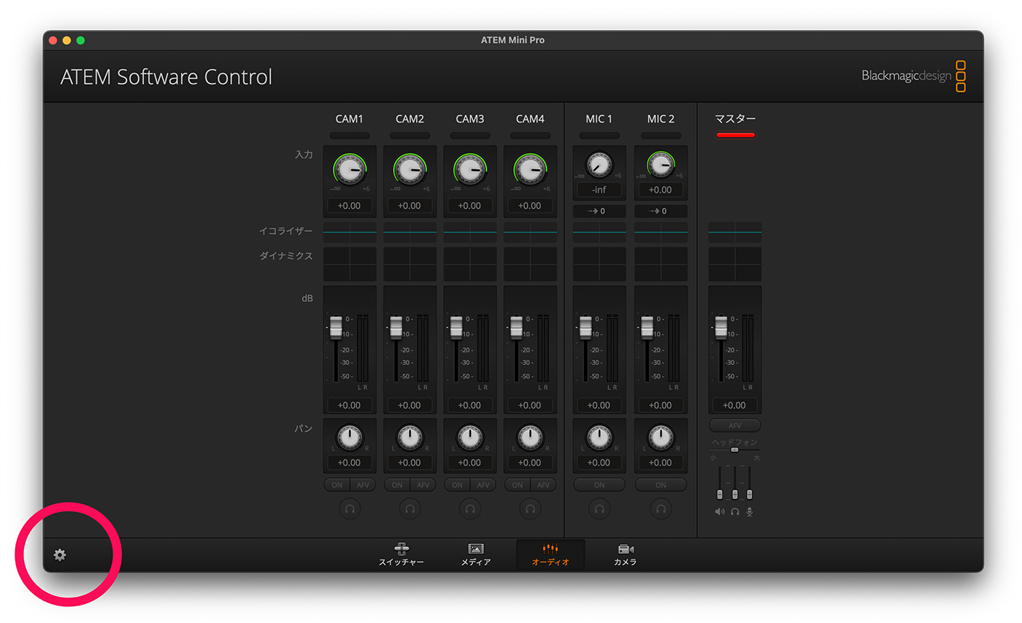
Task: Click the CAM1 input gain knob
Action: [x=350, y=170]
